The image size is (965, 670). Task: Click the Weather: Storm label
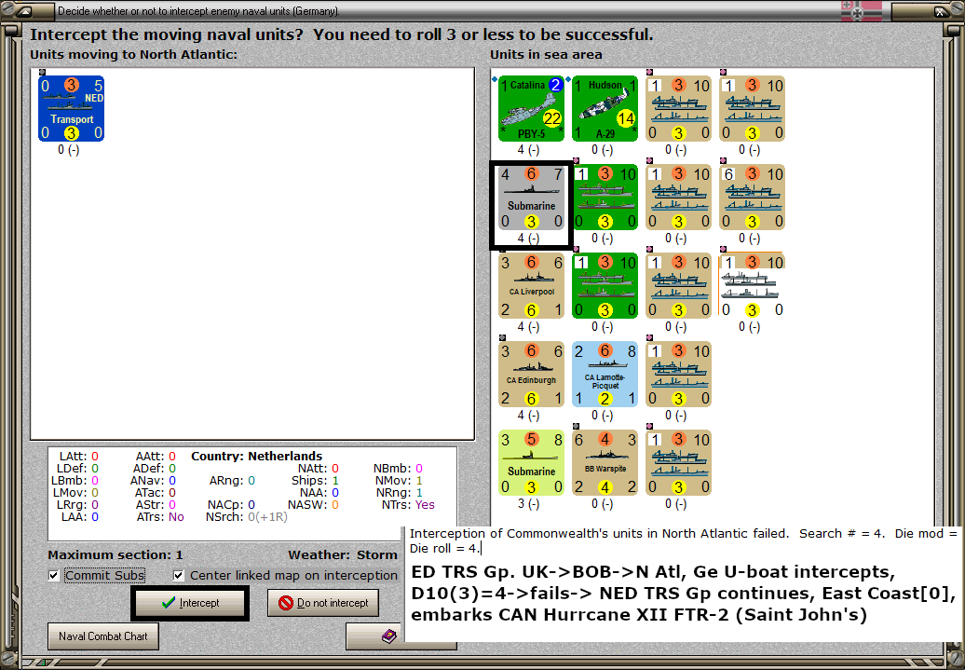(x=343, y=554)
